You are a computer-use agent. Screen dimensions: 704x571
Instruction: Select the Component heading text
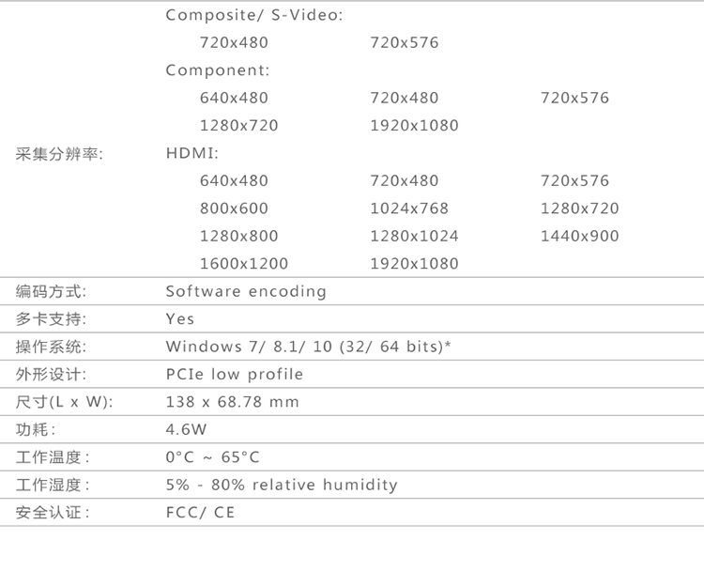(217, 70)
